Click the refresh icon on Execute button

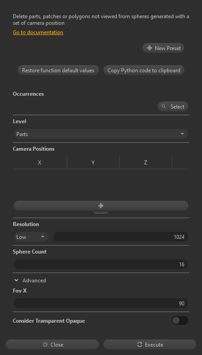point(140,344)
